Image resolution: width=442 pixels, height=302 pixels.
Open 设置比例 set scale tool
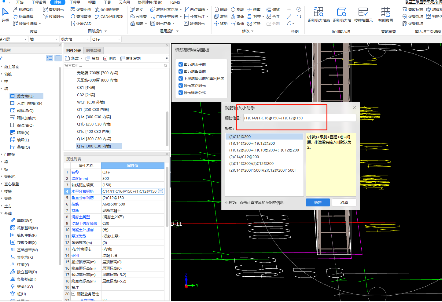click(x=81, y=9)
